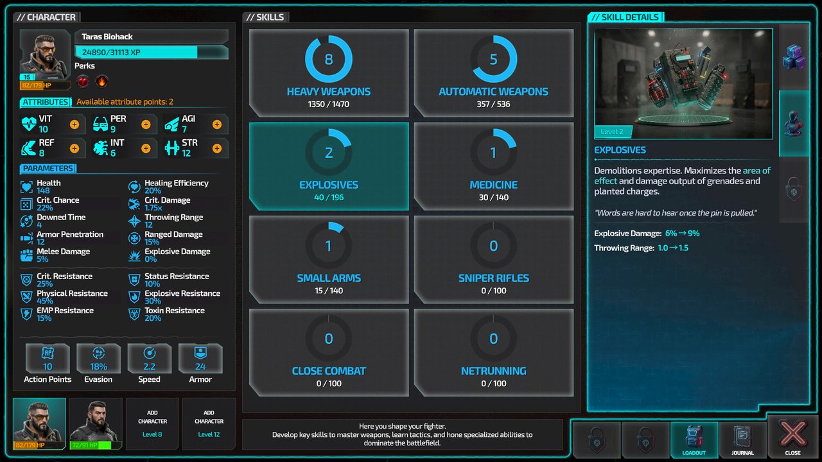Open the cubes tab in skill details

794,57
